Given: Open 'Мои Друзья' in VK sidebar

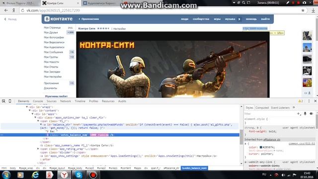Looking at the screenshot, I should click(51, 32).
